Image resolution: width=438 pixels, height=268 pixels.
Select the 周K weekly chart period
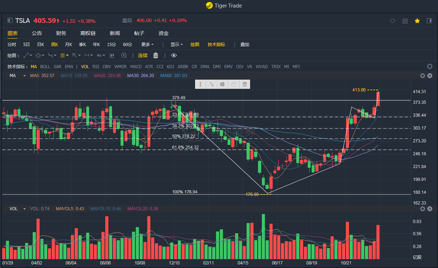[54, 45]
